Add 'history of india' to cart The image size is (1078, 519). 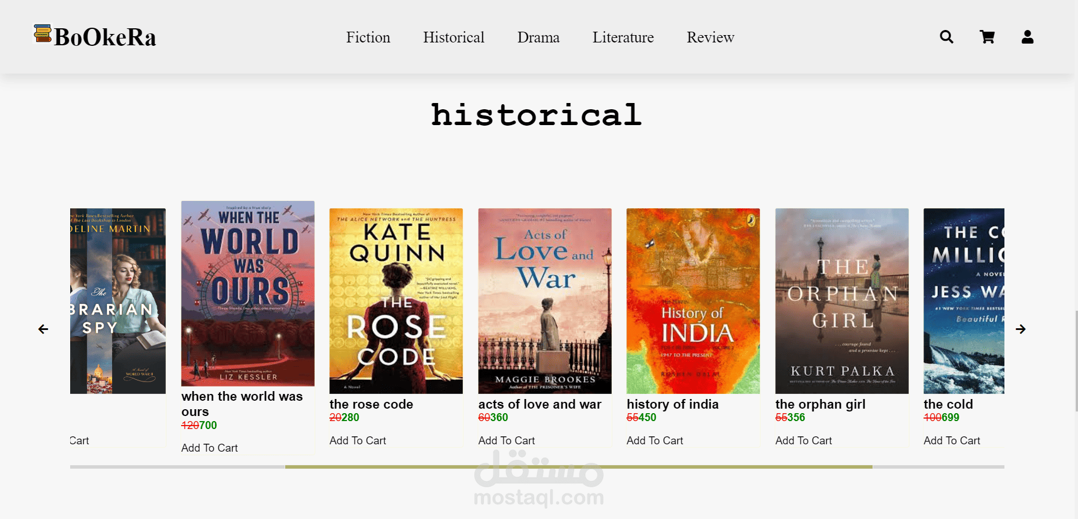655,440
